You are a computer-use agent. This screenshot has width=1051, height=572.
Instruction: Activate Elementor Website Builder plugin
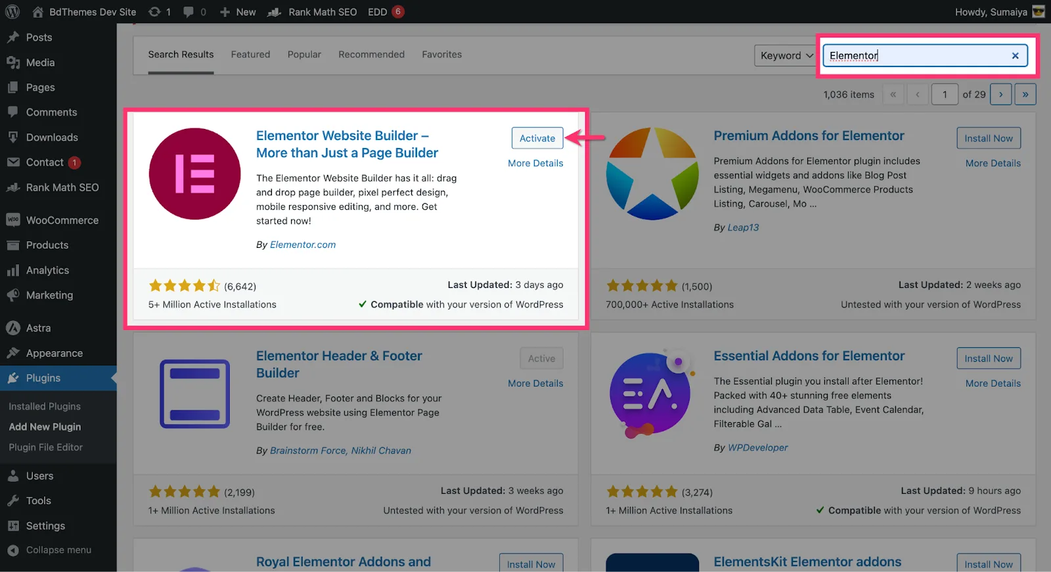(x=537, y=138)
